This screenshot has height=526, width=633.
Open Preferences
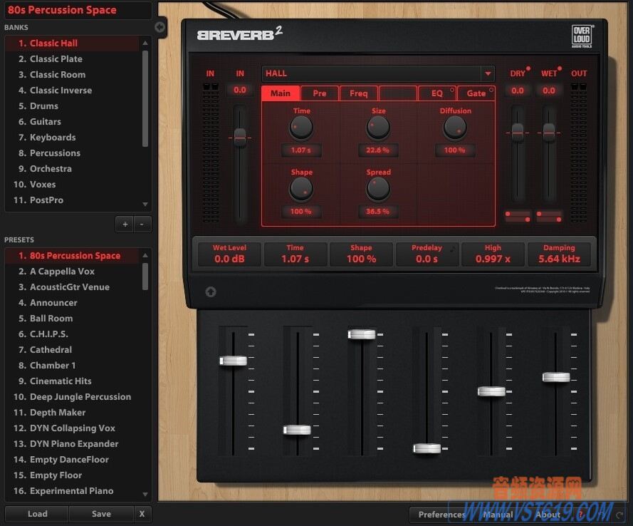pyautogui.click(x=441, y=515)
